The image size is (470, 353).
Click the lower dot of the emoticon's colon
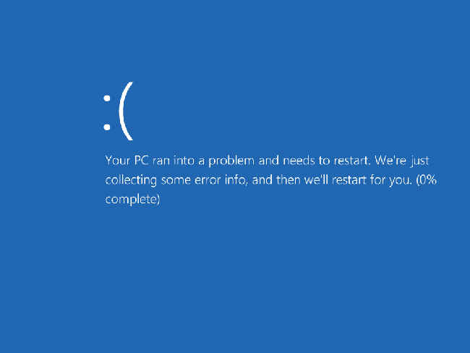point(107,127)
